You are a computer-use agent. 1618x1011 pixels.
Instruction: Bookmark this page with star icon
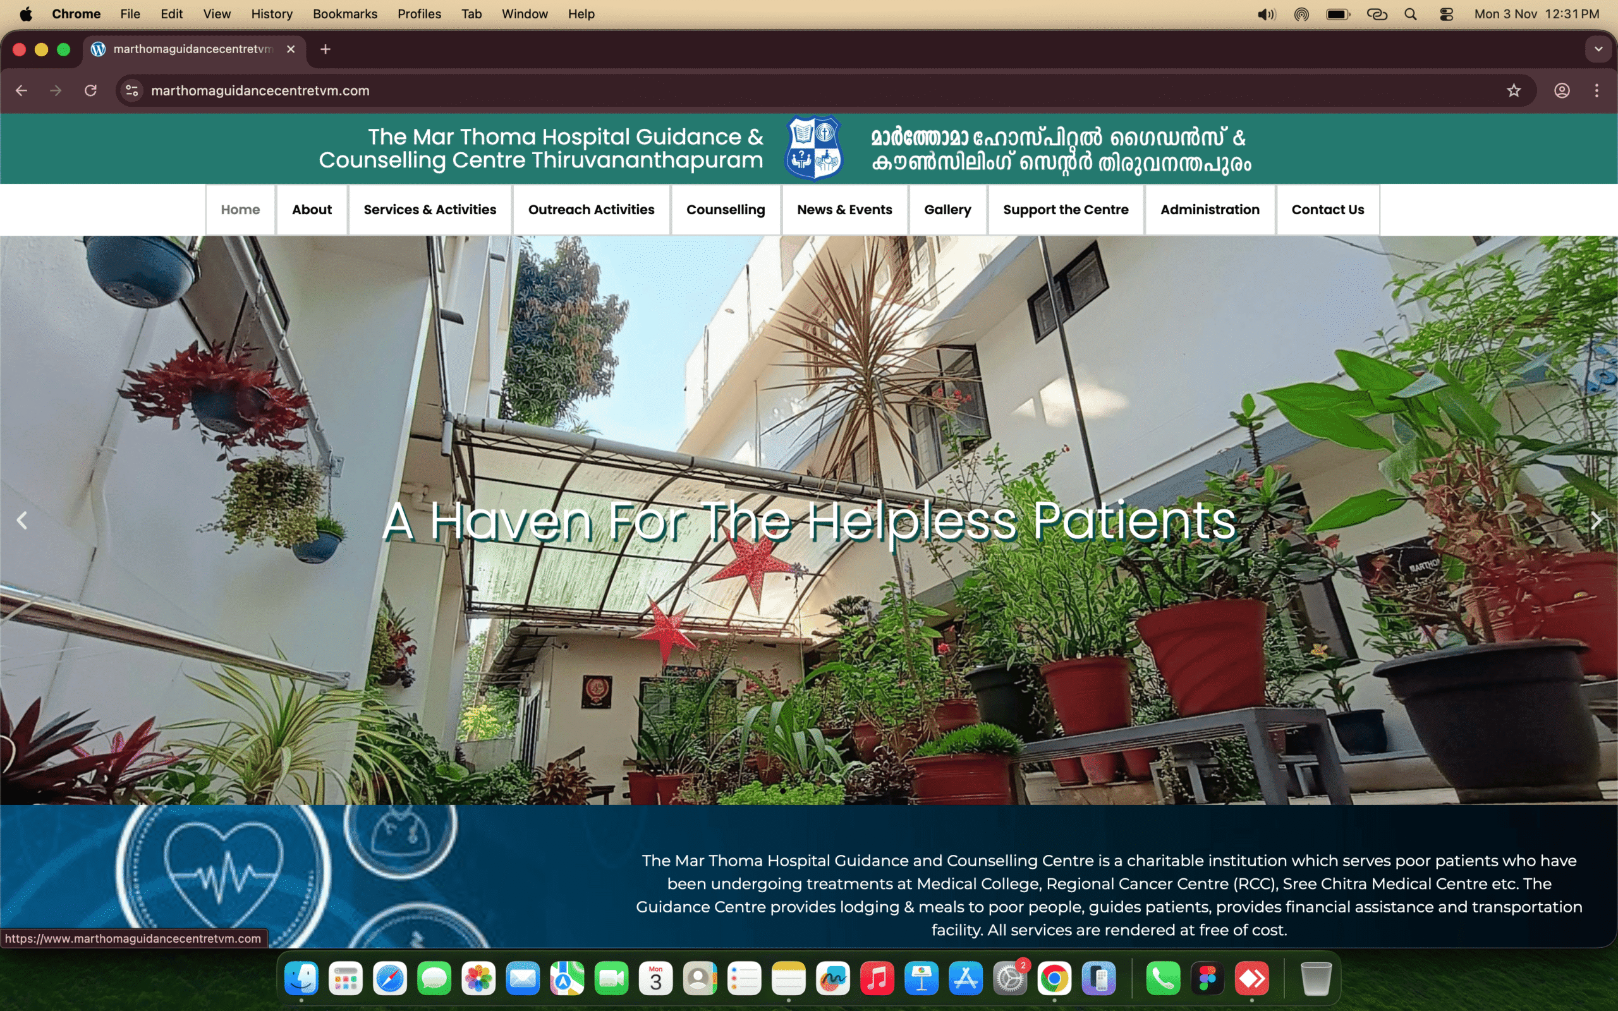click(x=1514, y=90)
